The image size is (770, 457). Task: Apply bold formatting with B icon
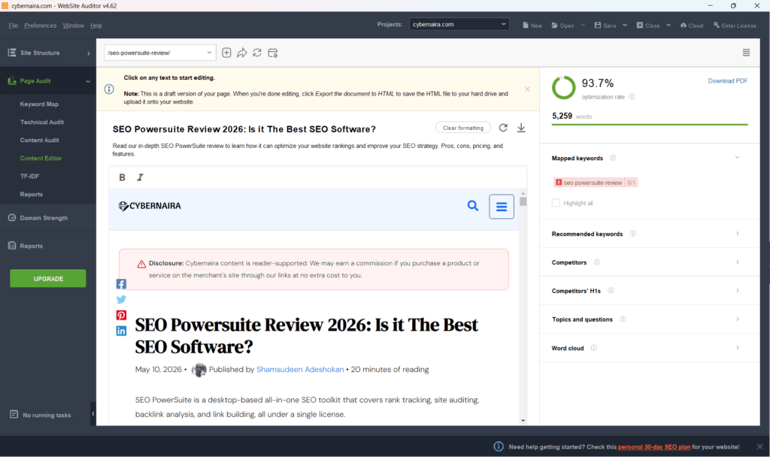click(x=123, y=177)
